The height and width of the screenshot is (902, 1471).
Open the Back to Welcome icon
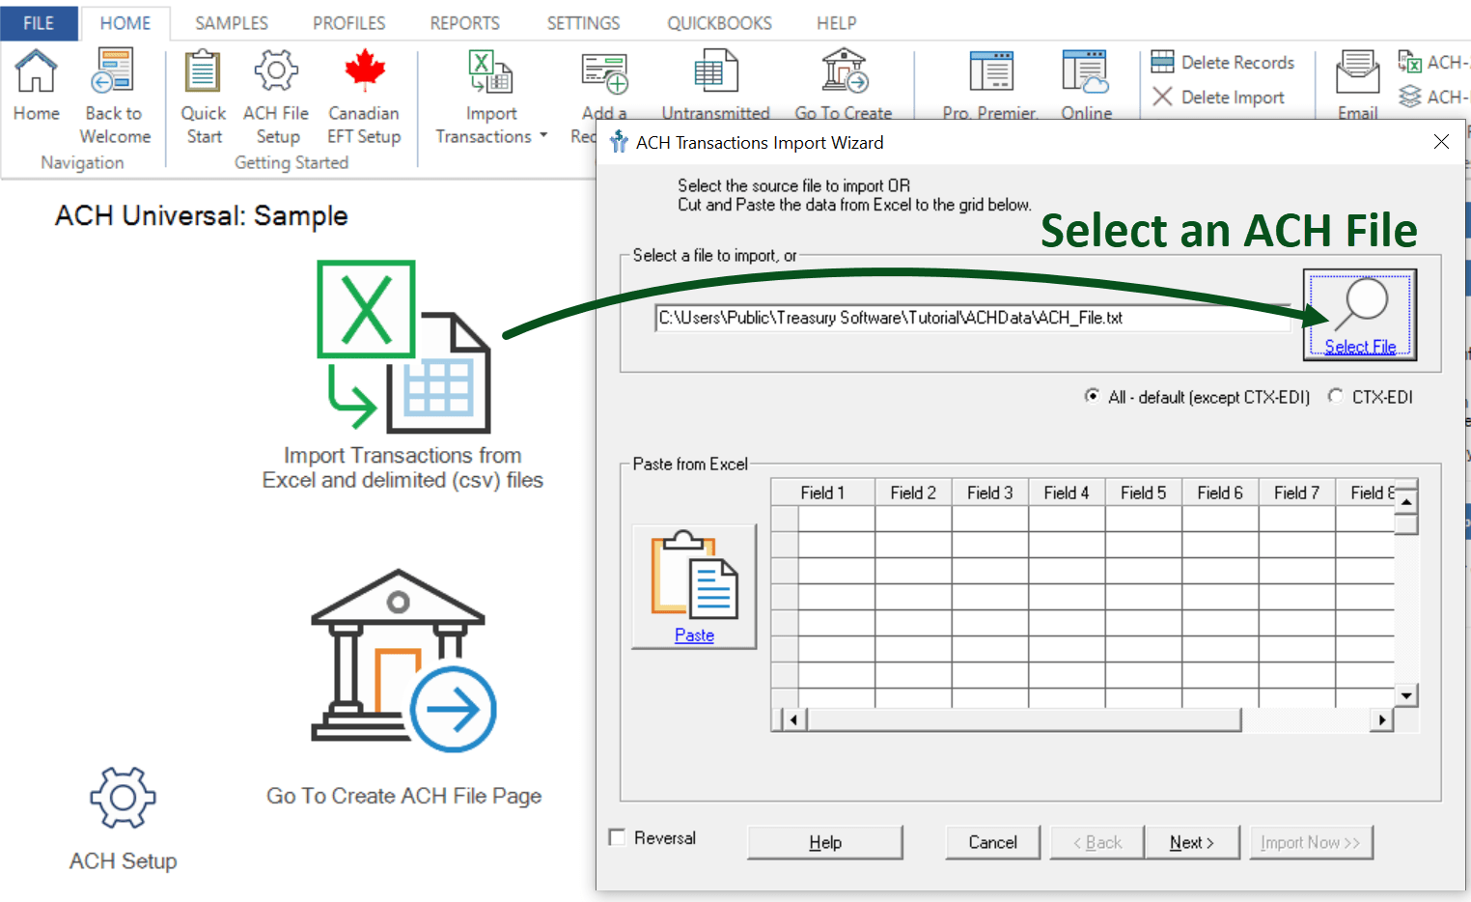click(x=113, y=70)
